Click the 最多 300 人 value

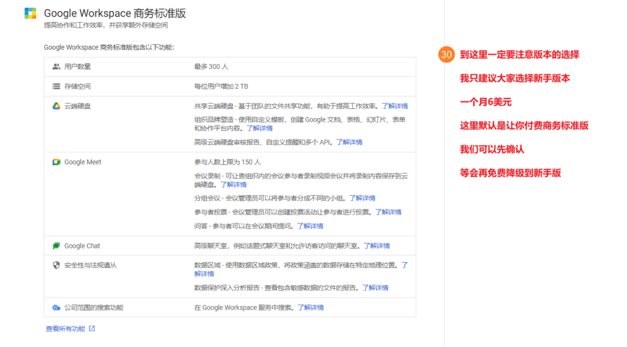click(211, 66)
